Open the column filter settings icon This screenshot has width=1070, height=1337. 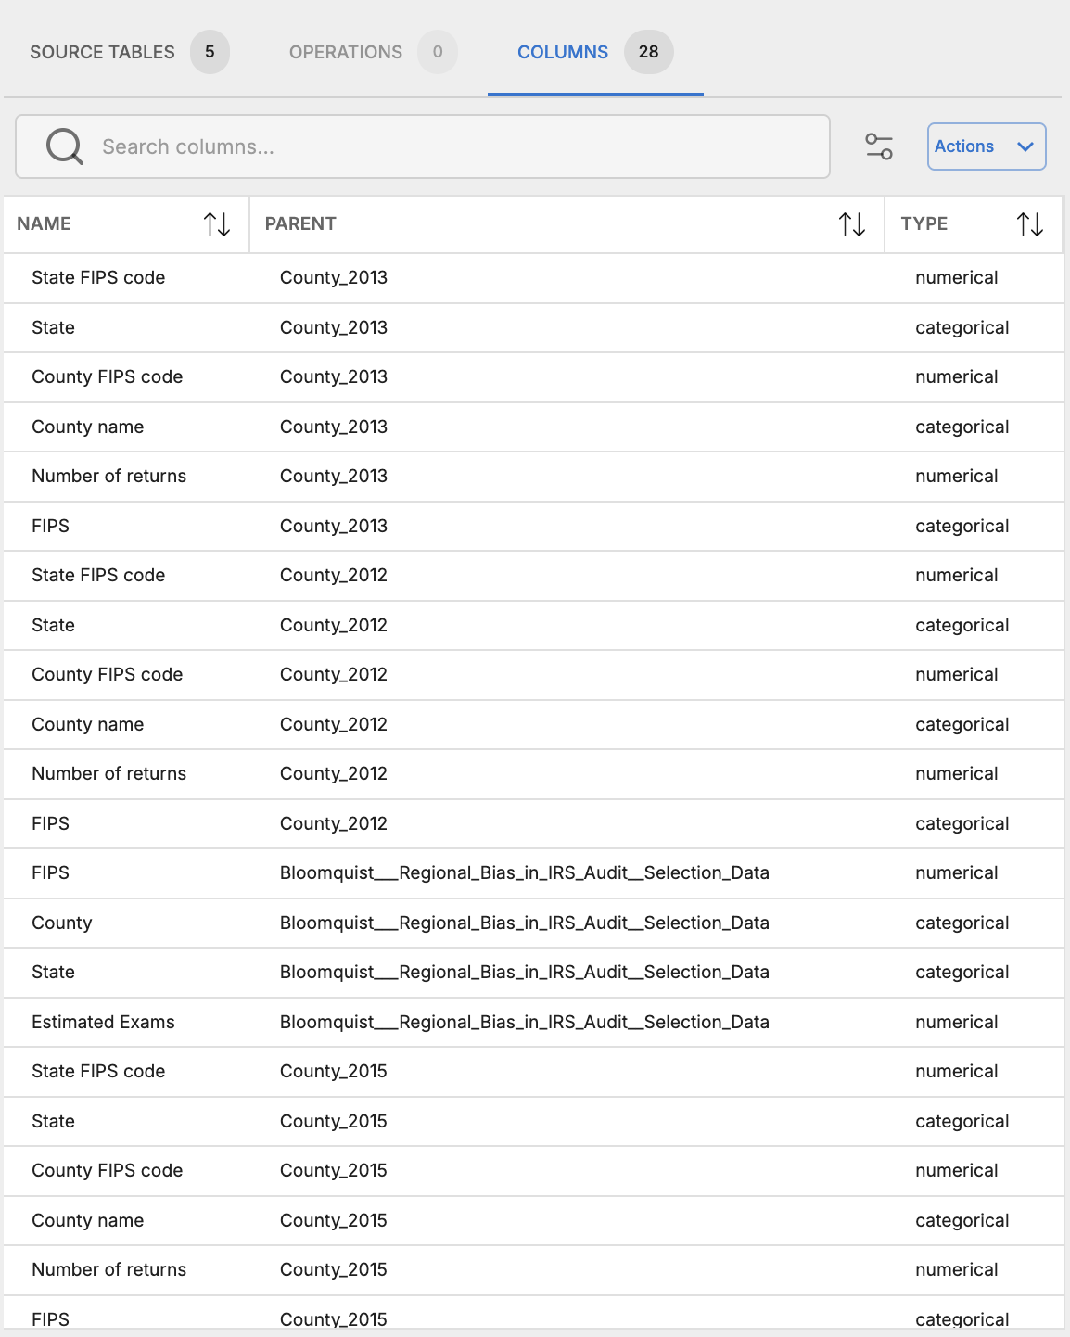click(879, 146)
